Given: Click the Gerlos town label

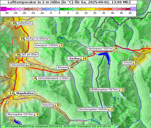Looking at the screenshot, I should 74,58.
